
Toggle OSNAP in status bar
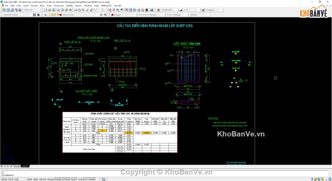click(x=58, y=179)
